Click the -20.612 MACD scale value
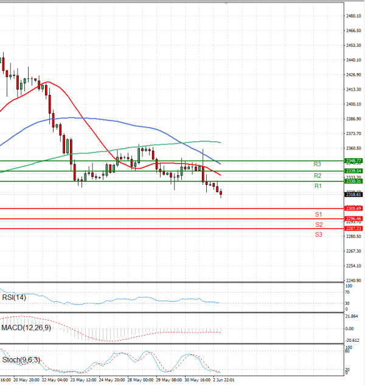The height and width of the screenshot is (385, 365). (352, 341)
